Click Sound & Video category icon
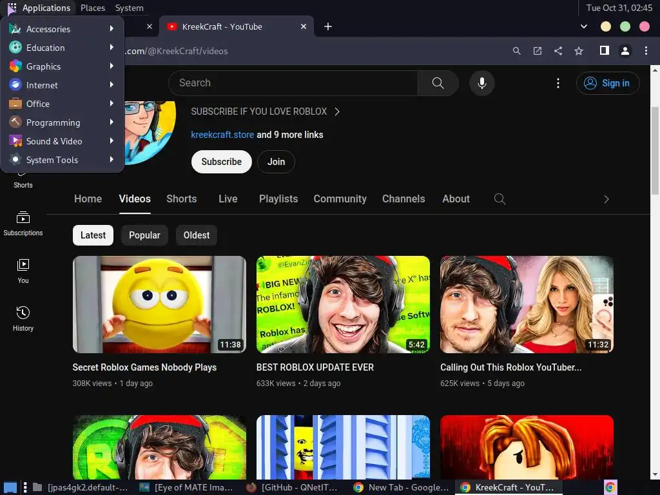 coord(15,141)
